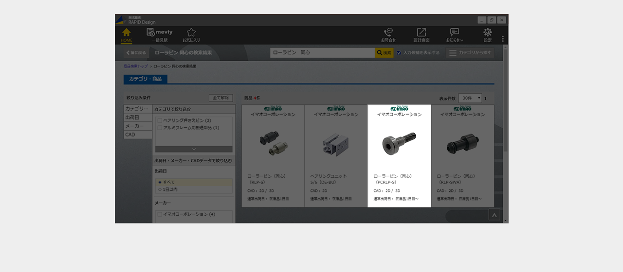Open お気に入り favorites star
623x272 pixels.
pos(191,34)
